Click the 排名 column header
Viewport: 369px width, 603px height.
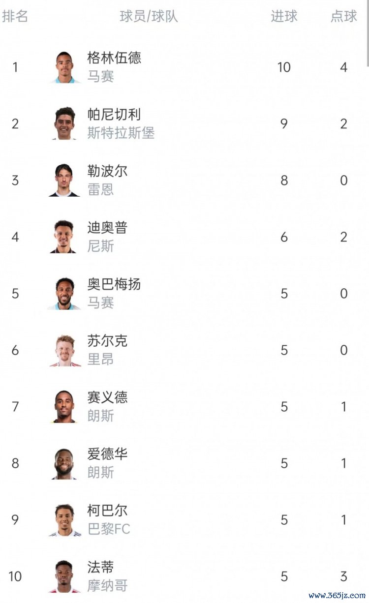point(15,16)
